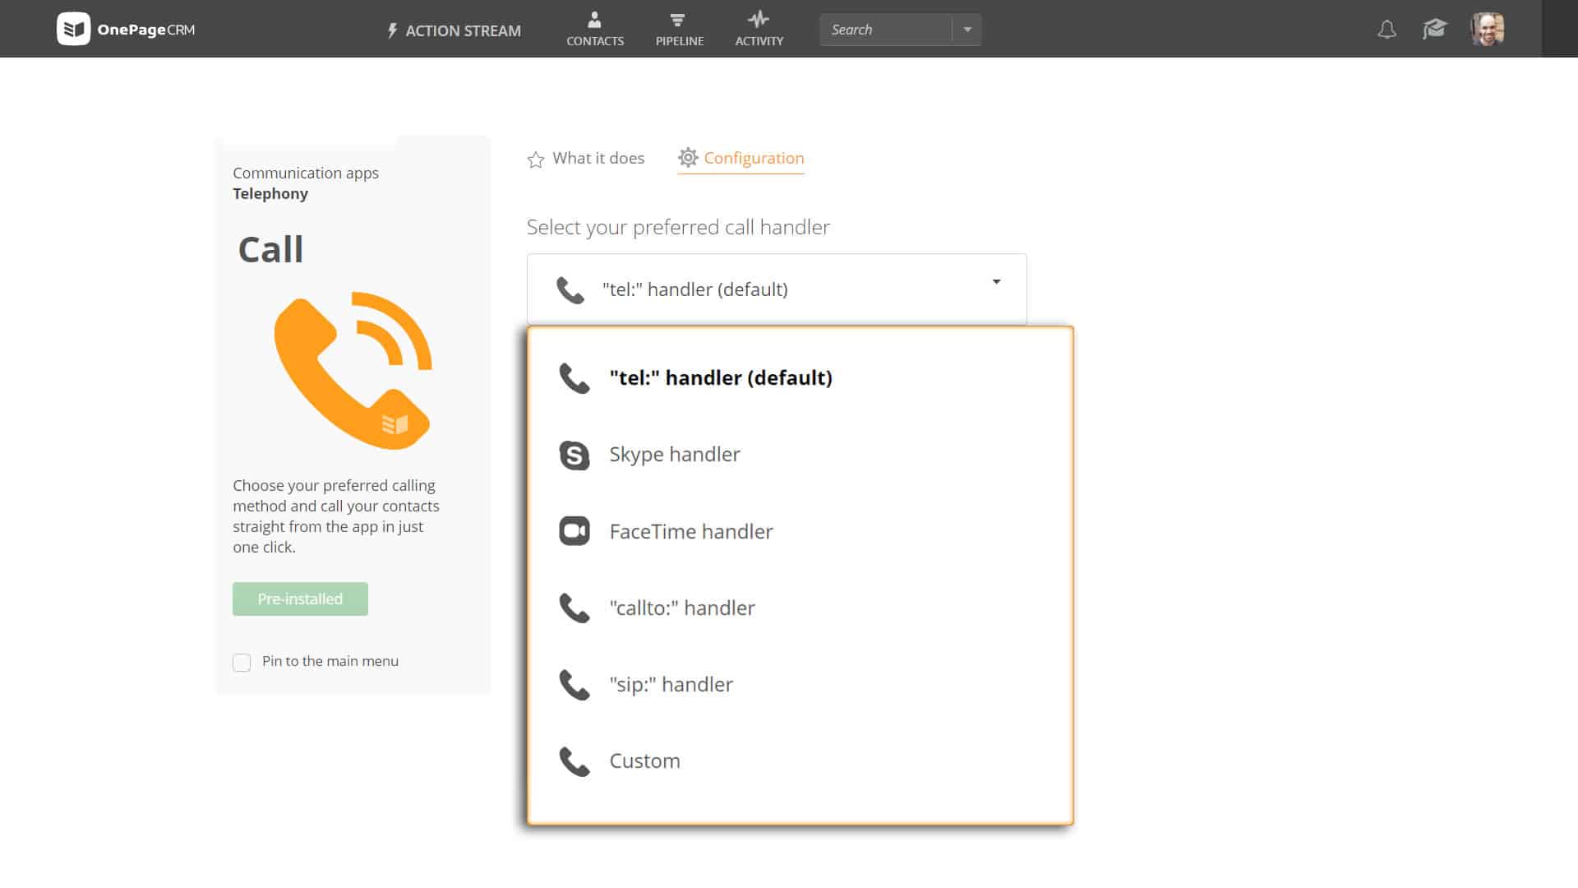Viewport: 1578px width, 888px height.
Task: Click the gear icon beside Configuration
Action: click(x=688, y=157)
